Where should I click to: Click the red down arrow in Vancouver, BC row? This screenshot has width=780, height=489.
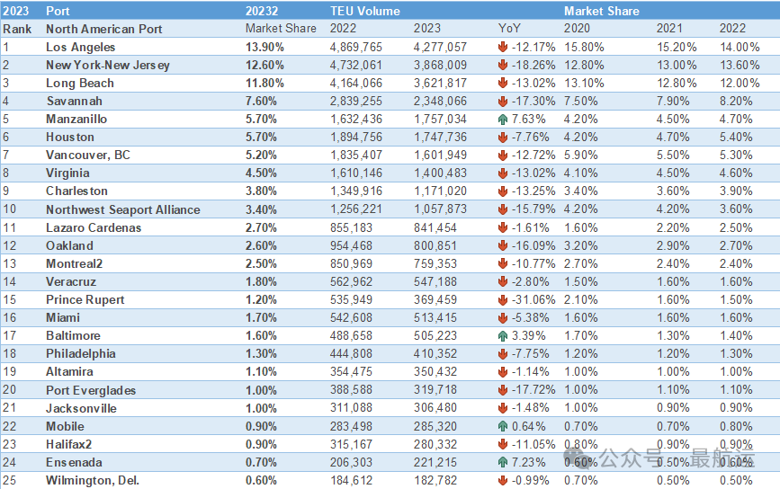point(502,155)
